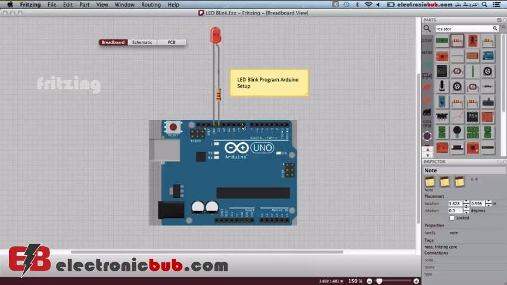Undock the Parts panel with float button
The height and width of the screenshot is (285, 507).
(499, 20)
